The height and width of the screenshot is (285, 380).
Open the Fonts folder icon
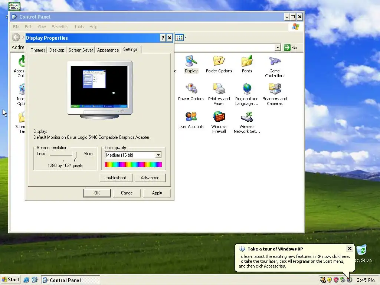(247, 64)
